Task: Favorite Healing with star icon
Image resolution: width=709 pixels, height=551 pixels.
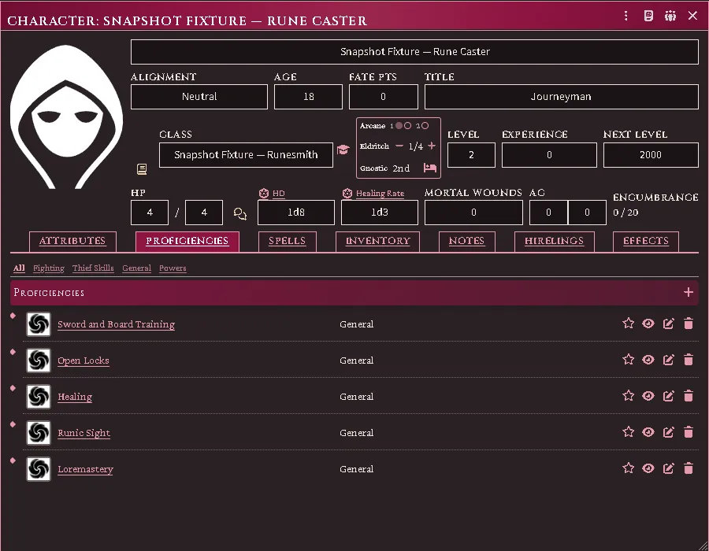Action: click(628, 396)
